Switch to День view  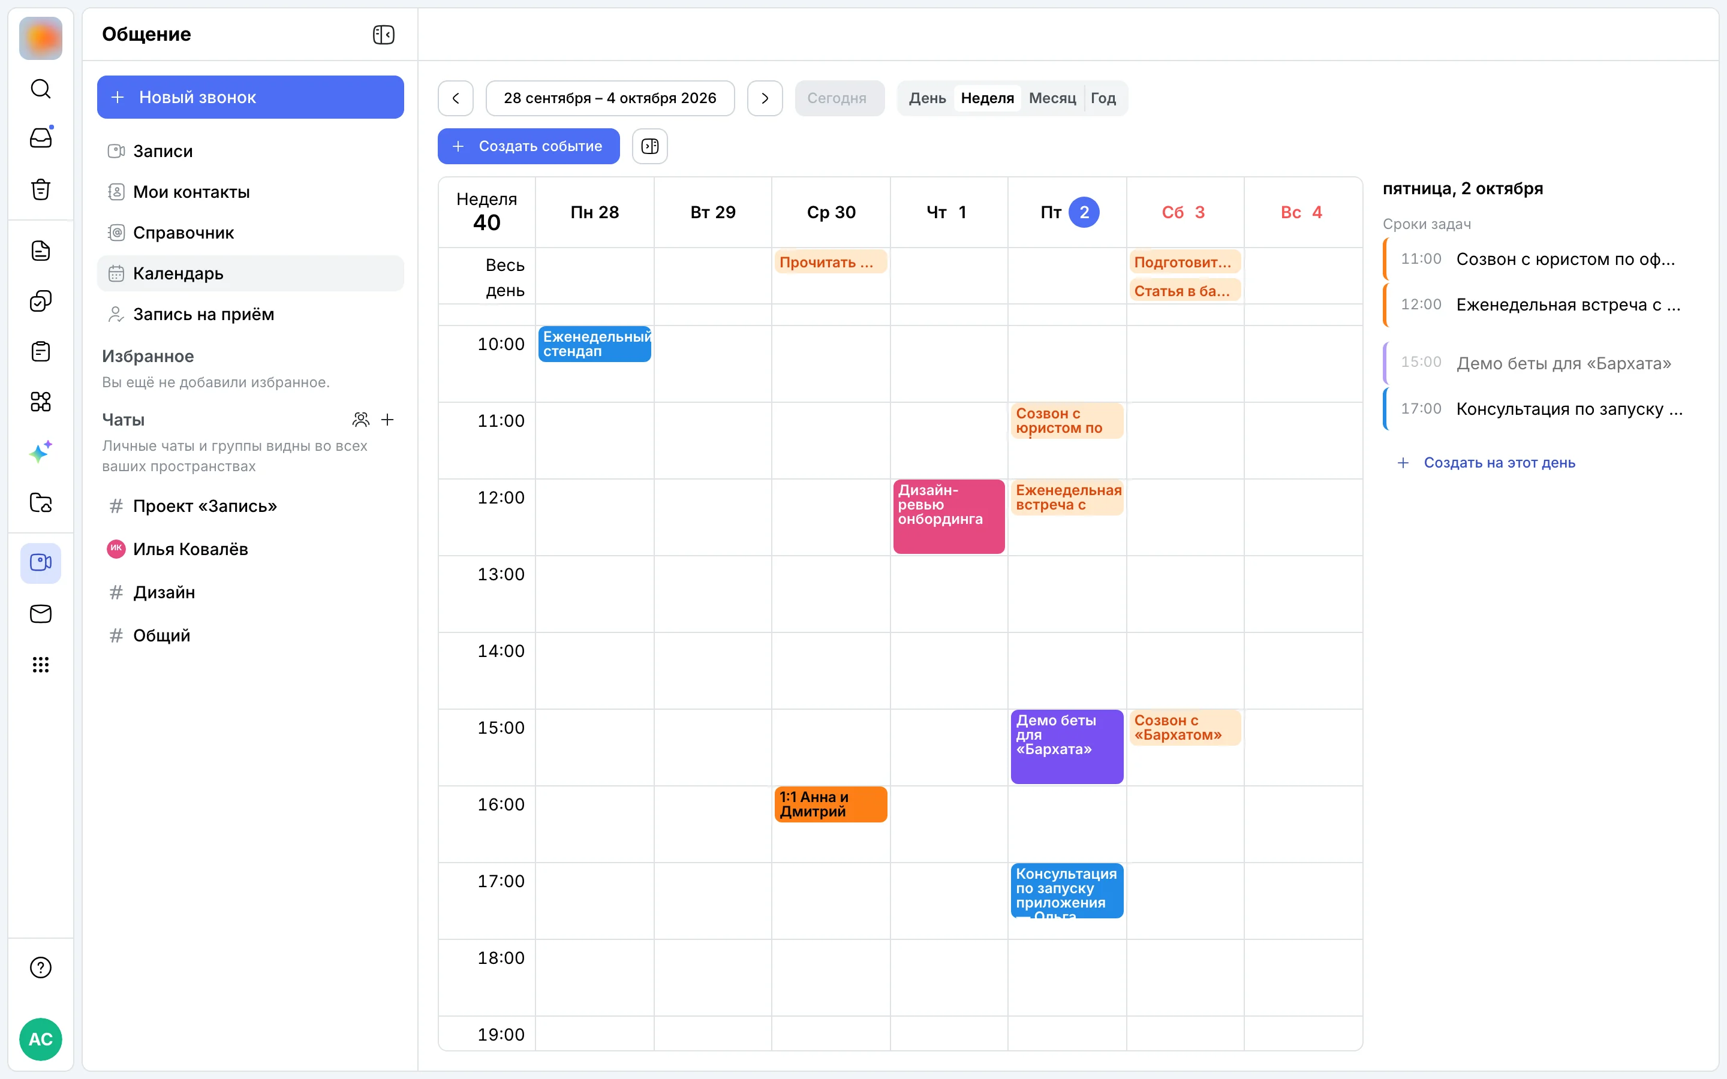point(927,98)
